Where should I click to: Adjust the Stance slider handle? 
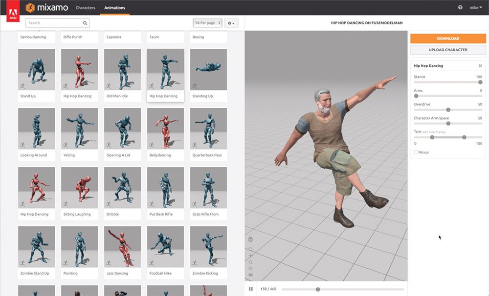(x=480, y=82)
